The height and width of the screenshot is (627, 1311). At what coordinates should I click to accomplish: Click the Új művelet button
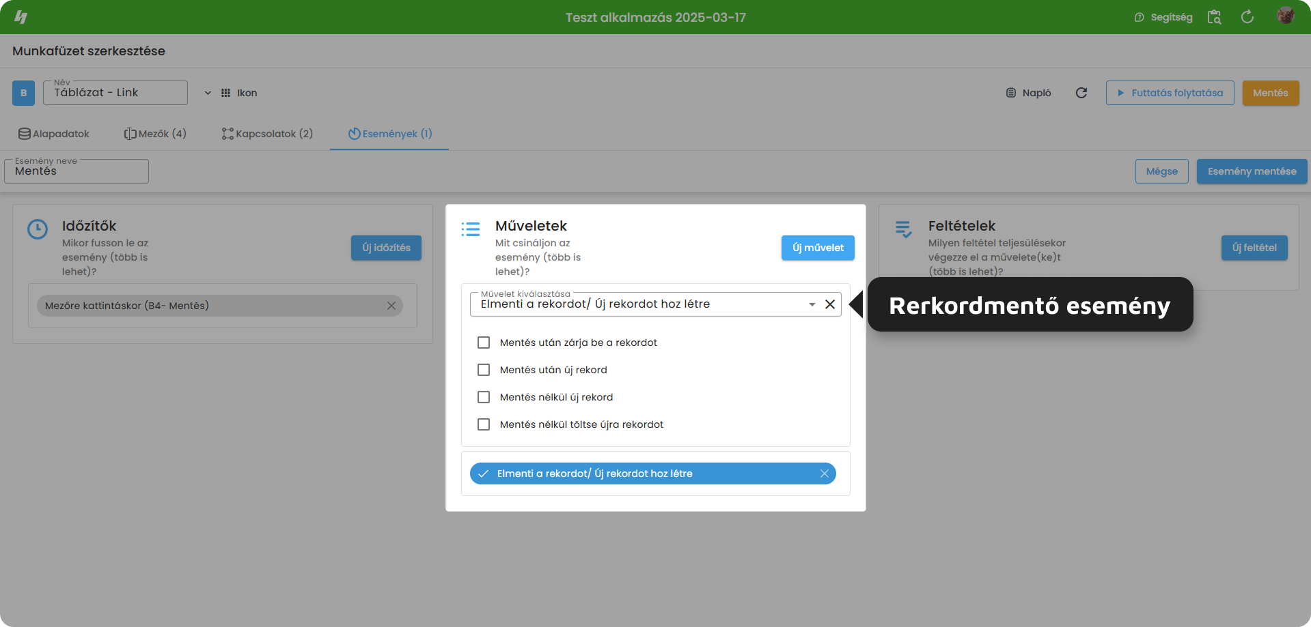818,248
